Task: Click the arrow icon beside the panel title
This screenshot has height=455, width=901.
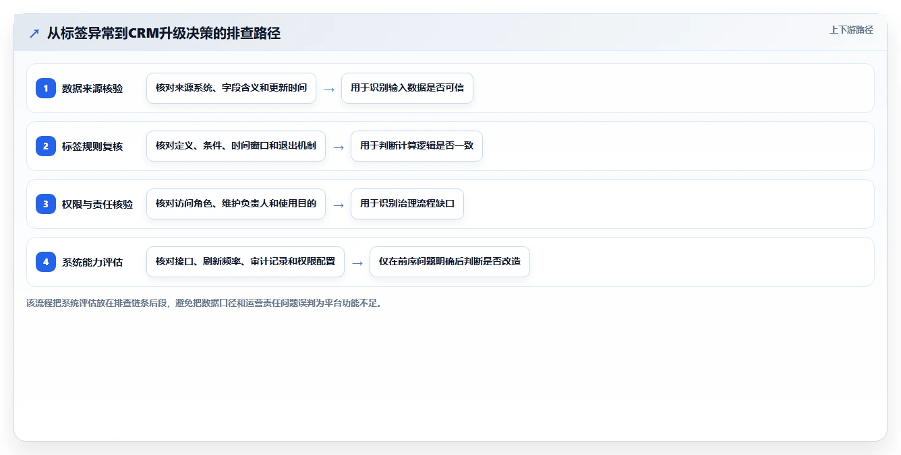Action: click(34, 33)
